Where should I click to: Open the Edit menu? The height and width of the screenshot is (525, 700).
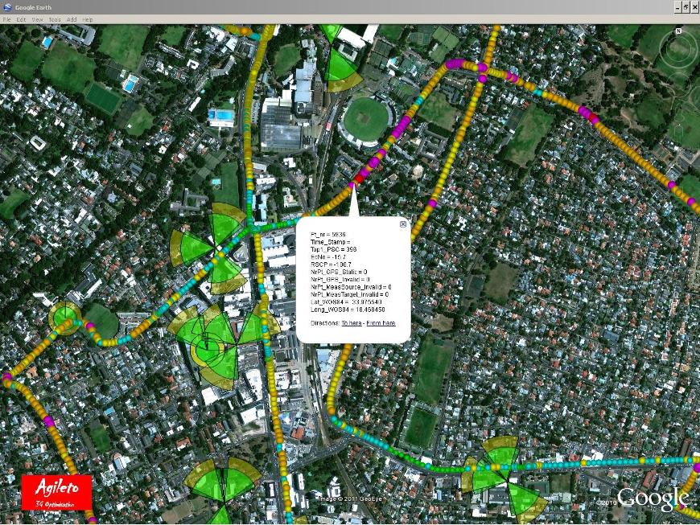tap(21, 19)
